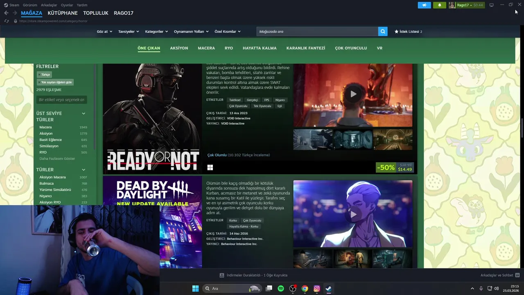
Task: Open the Özel Kısımlar dropdown
Action: coord(228,32)
